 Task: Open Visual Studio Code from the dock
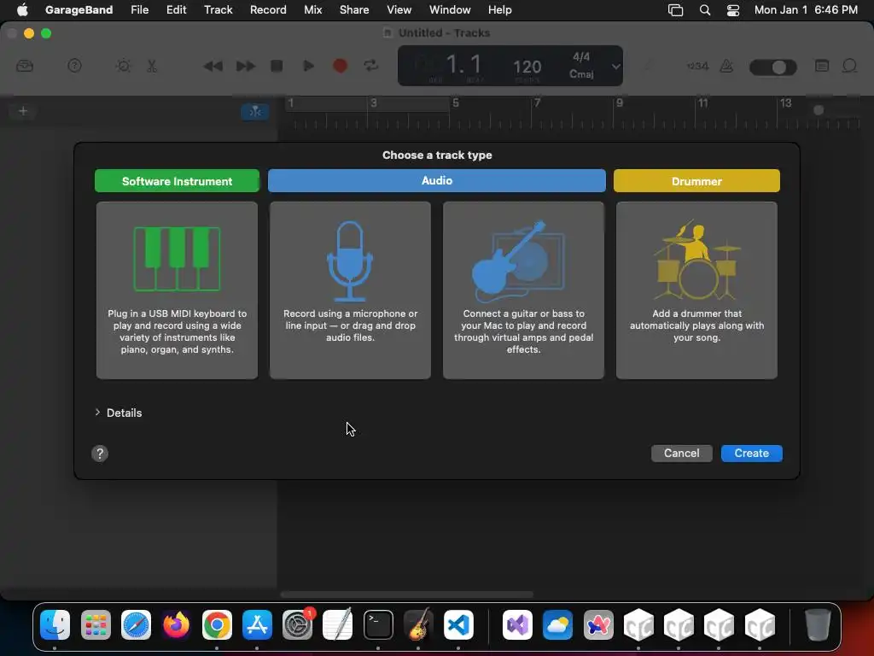[x=458, y=624]
